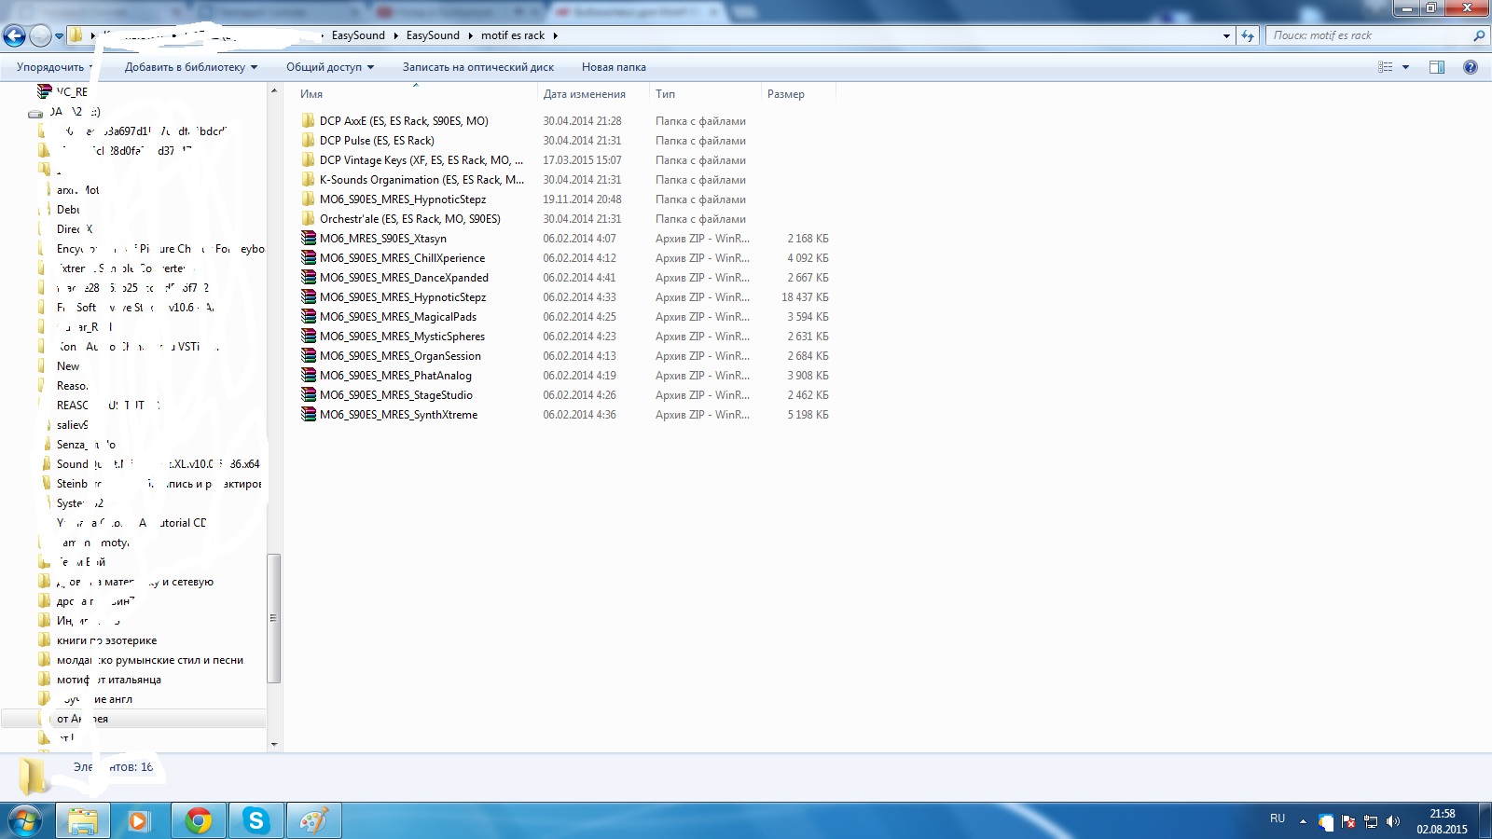This screenshot has width=1492, height=839.
Task: Click the magnifier icon in search box
Action: coord(1478,35)
